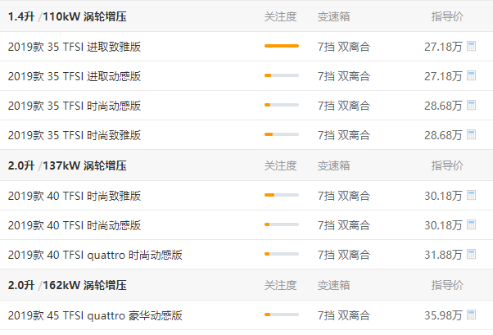The height and width of the screenshot is (335, 493).
Task: Click attention bar of 45 TFSI quattro 豪华动感版
Action: (x=282, y=315)
